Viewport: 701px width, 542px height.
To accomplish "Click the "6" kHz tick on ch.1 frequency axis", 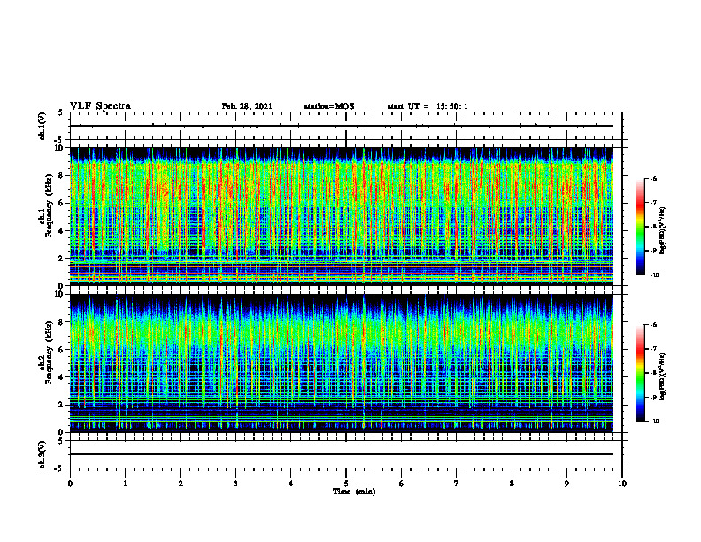I will coord(62,203).
